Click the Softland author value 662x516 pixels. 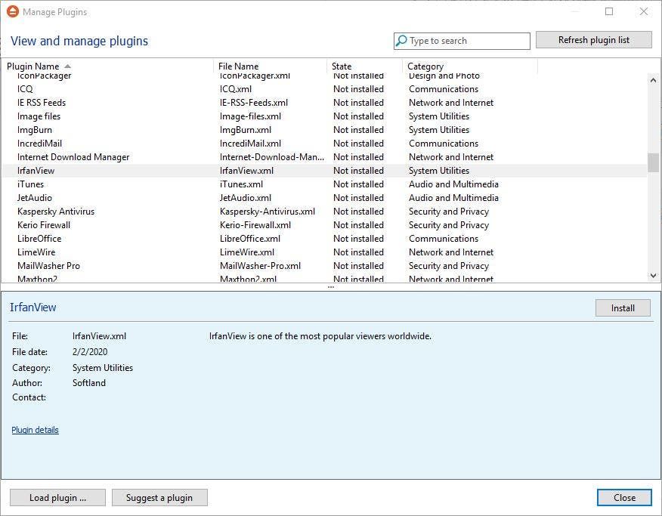89,383
